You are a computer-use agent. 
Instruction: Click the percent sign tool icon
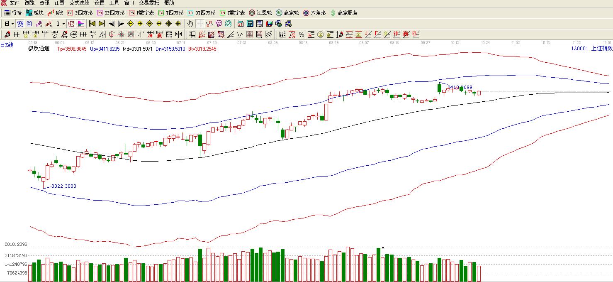coord(301,34)
